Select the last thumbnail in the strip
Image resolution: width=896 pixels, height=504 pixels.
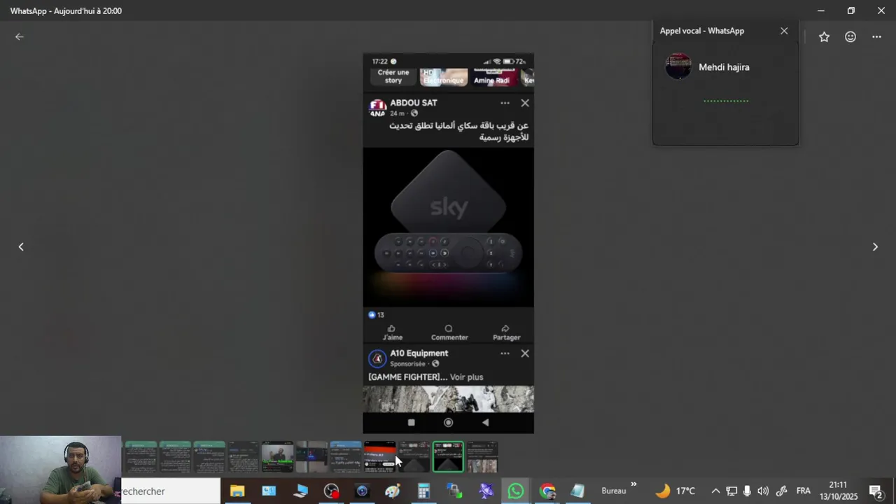[x=482, y=456]
